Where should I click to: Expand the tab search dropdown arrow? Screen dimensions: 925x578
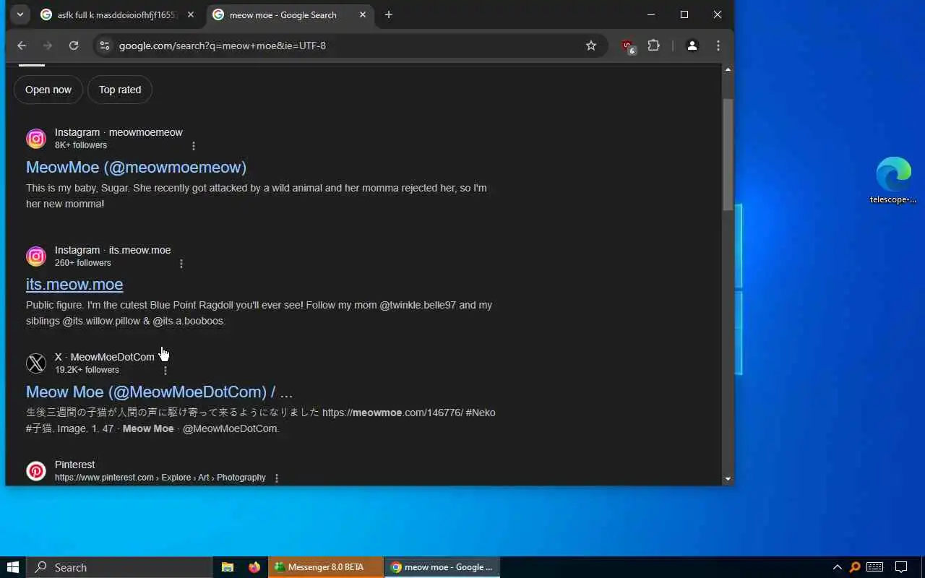coord(20,14)
